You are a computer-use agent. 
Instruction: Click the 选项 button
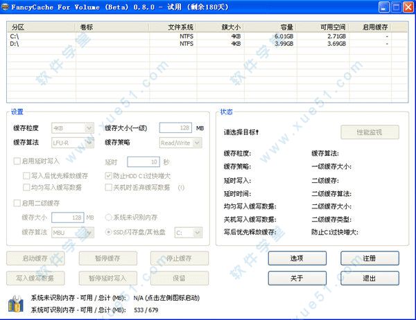pyautogui.click(x=297, y=258)
